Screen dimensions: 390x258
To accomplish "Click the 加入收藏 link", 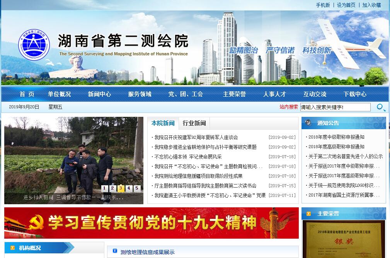I will [x=371, y=5].
